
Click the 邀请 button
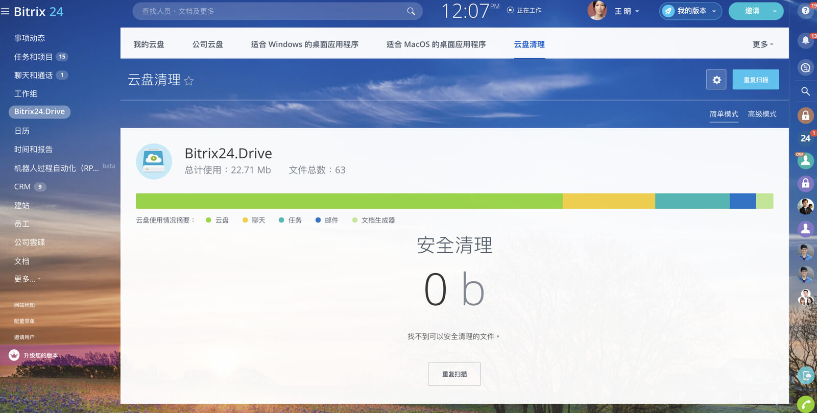(x=752, y=11)
